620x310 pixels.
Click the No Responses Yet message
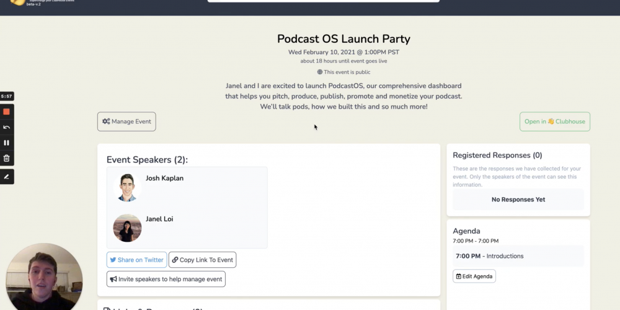[518, 200]
